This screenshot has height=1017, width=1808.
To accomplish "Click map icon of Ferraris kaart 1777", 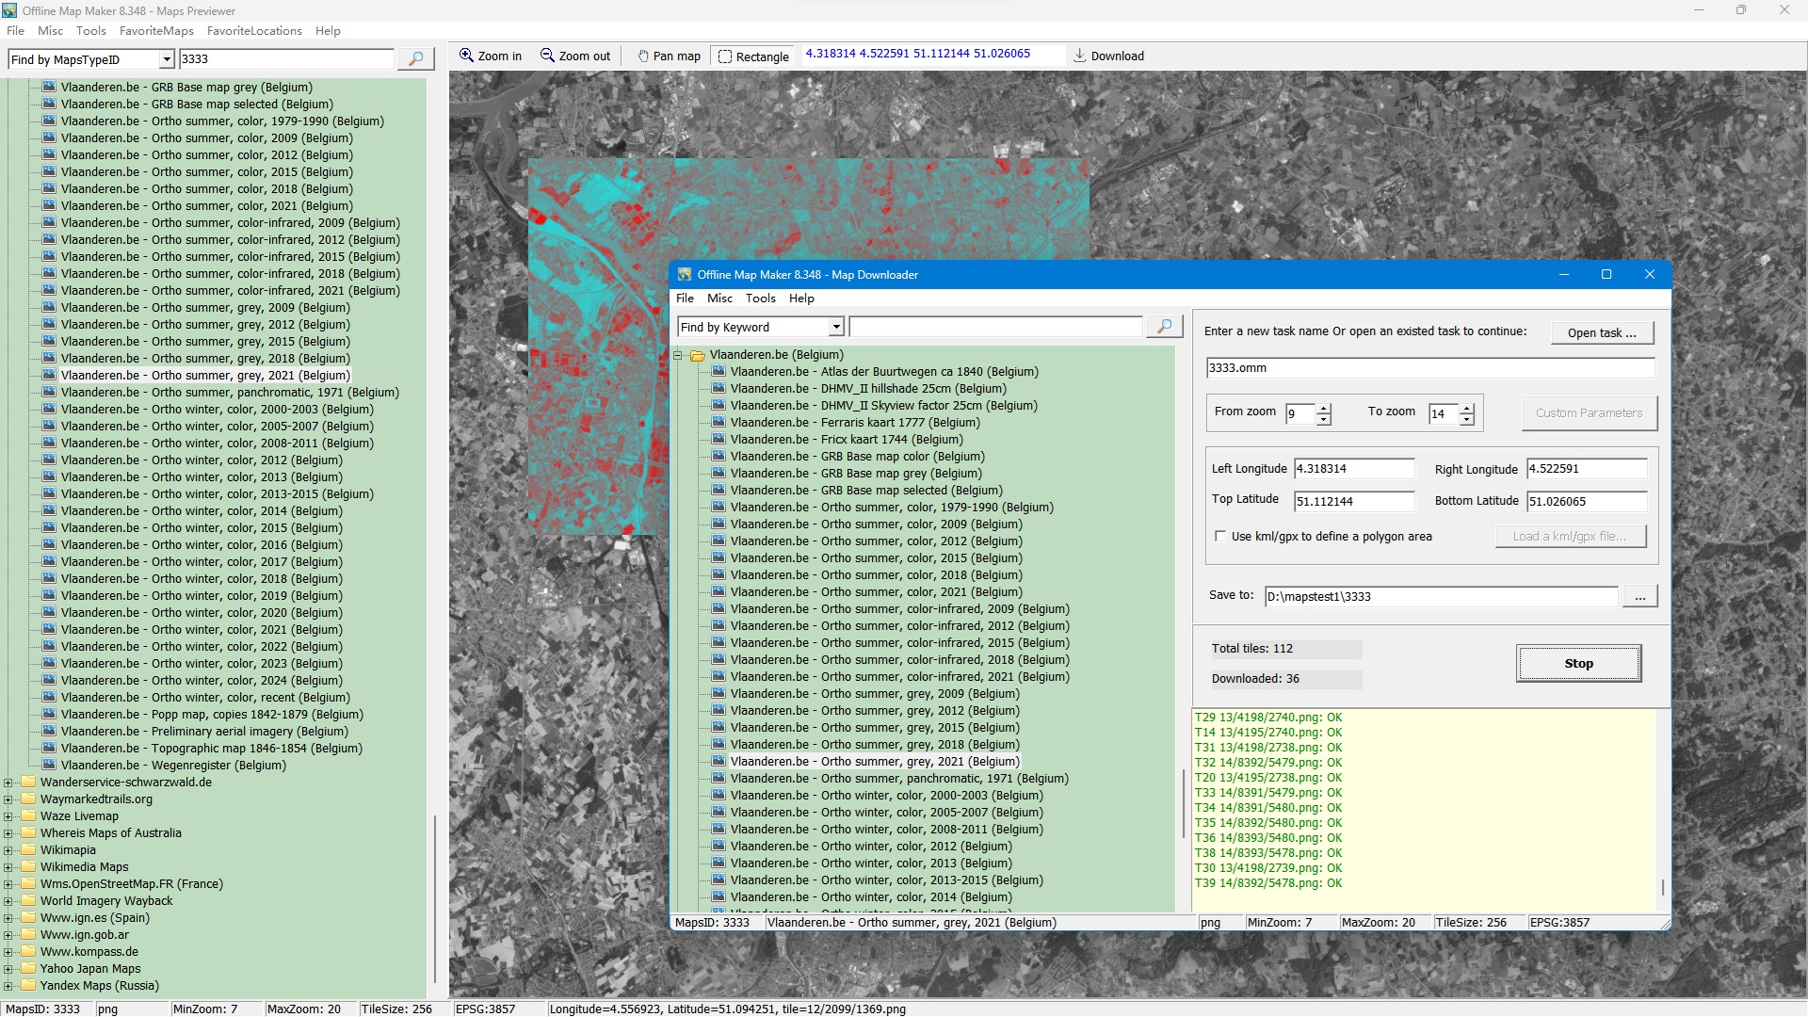I will point(718,423).
